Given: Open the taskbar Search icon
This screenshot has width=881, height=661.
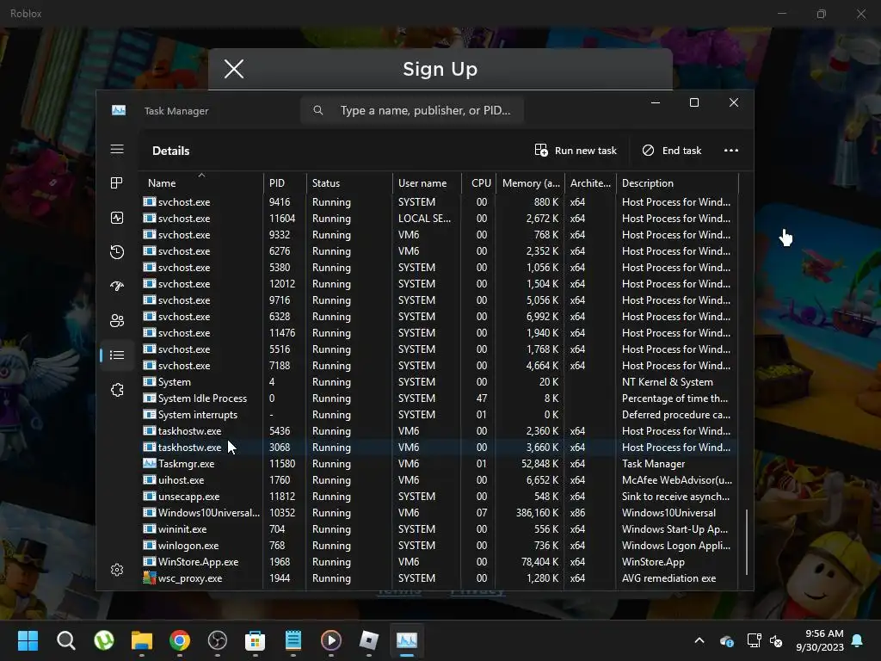Looking at the screenshot, I should click(x=65, y=640).
